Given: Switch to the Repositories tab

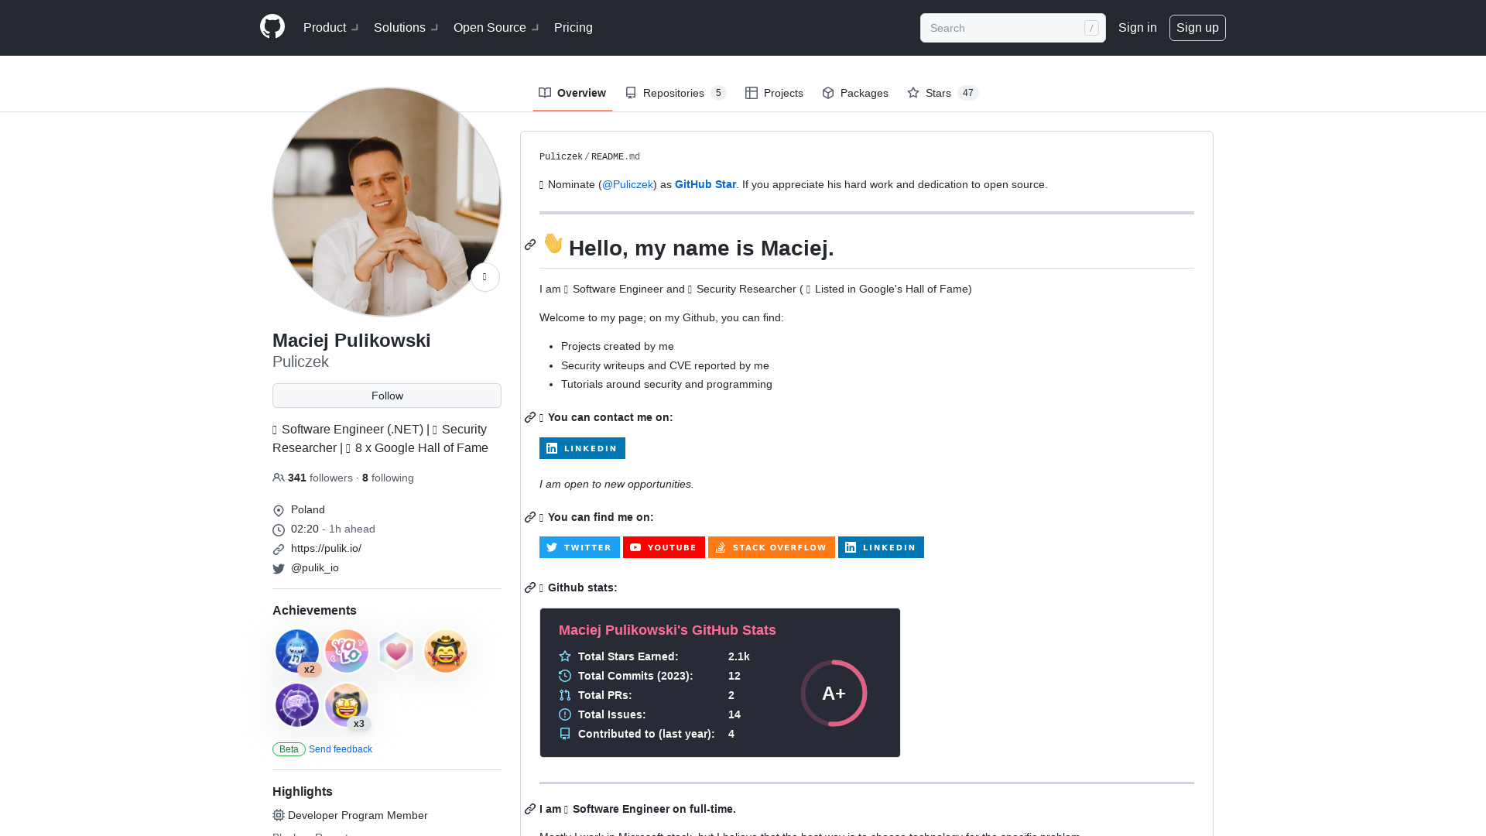Looking at the screenshot, I should pos(676,93).
